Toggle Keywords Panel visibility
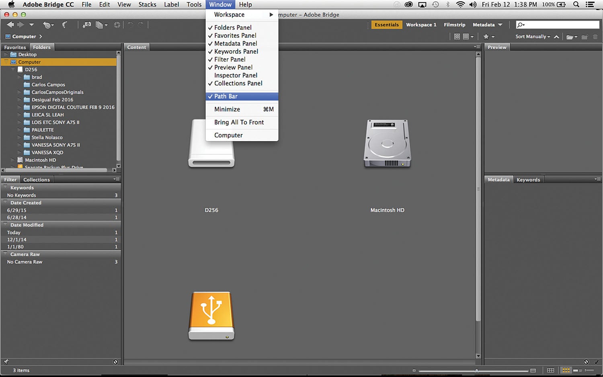The height and width of the screenshot is (377, 603). tap(236, 51)
